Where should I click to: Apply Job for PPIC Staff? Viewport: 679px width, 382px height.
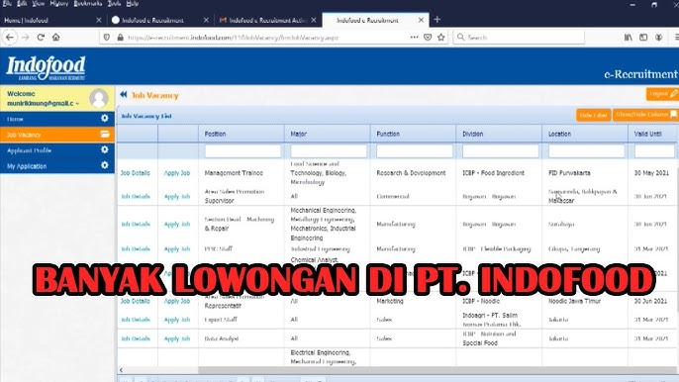tap(176, 249)
